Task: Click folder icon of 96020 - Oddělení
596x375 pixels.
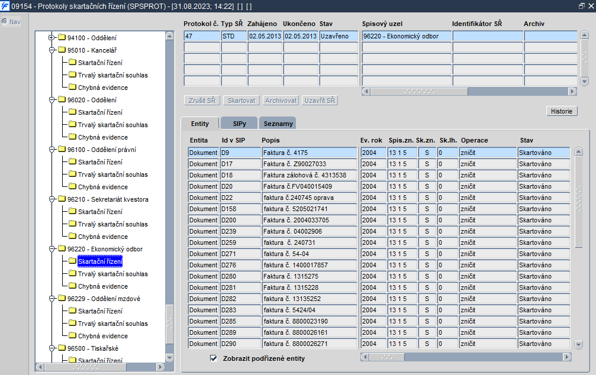Action: tap(62, 99)
